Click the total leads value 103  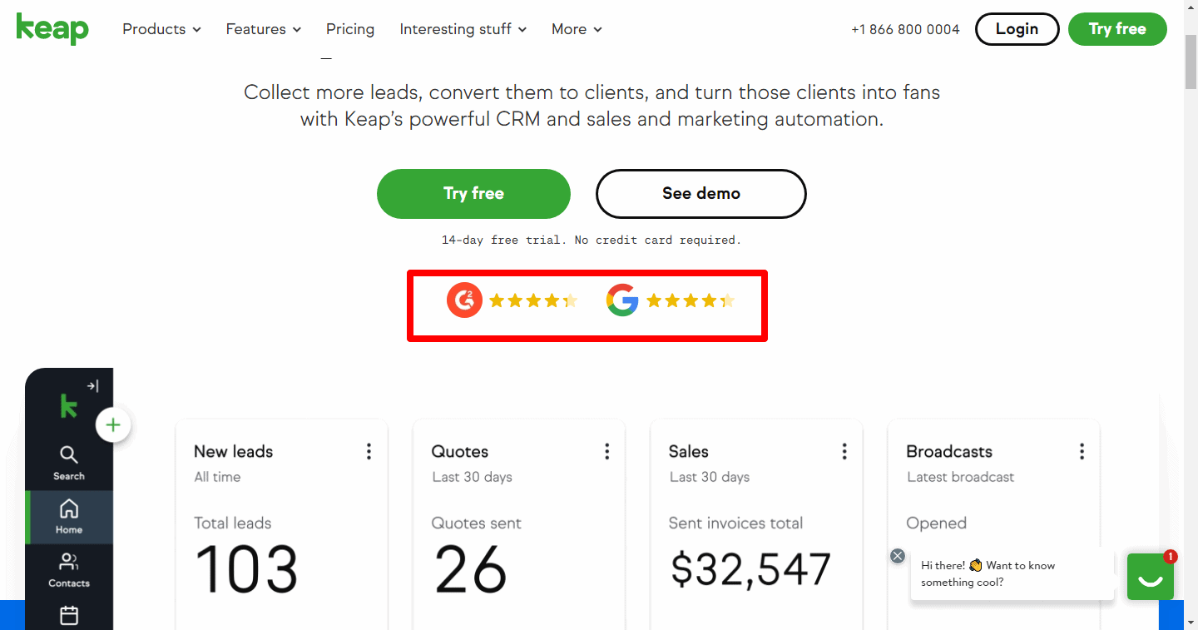click(x=246, y=570)
